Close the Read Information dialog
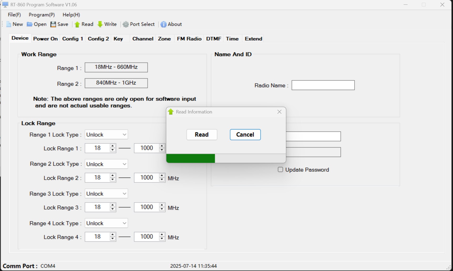This screenshot has width=453, height=271. [279, 112]
